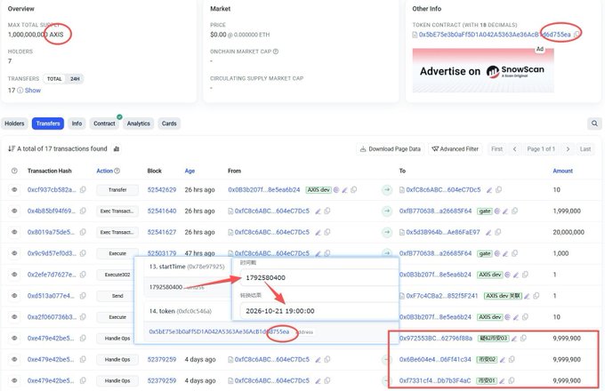Go to the next page arrow
The image size is (605, 391).
coord(568,149)
